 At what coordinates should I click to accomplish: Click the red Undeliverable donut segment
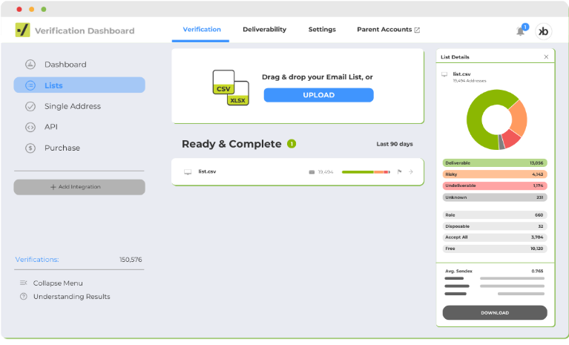coord(512,139)
